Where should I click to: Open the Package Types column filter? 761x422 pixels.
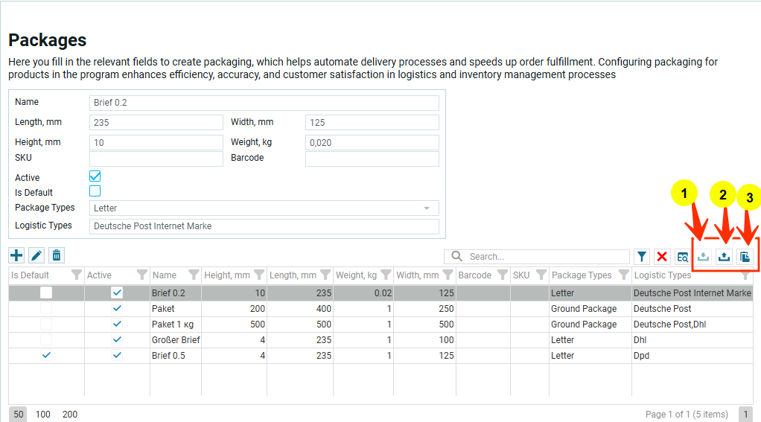point(624,275)
